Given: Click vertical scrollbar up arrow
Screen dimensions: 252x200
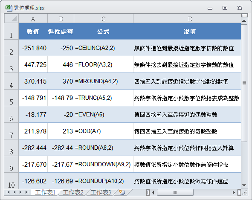Looking at the screenshot, I should click(244, 21).
